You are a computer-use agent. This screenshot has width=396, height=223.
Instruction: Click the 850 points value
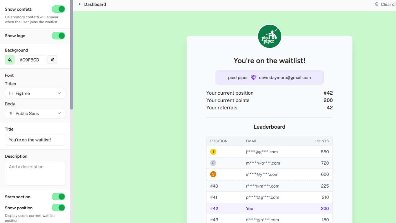click(x=325, y=152)
